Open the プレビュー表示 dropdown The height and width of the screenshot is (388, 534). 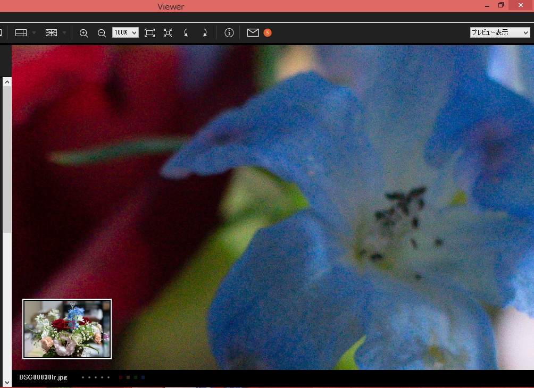point(499,32)
